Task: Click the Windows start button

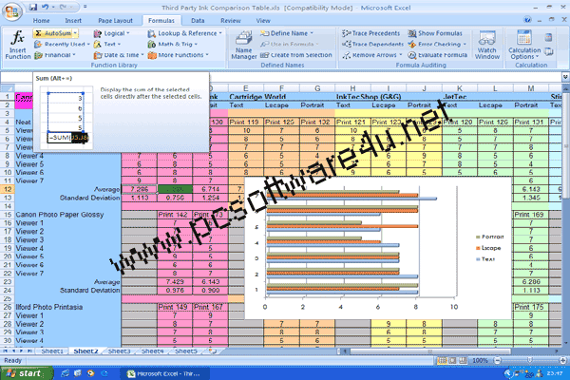Action: coord(27,373)
